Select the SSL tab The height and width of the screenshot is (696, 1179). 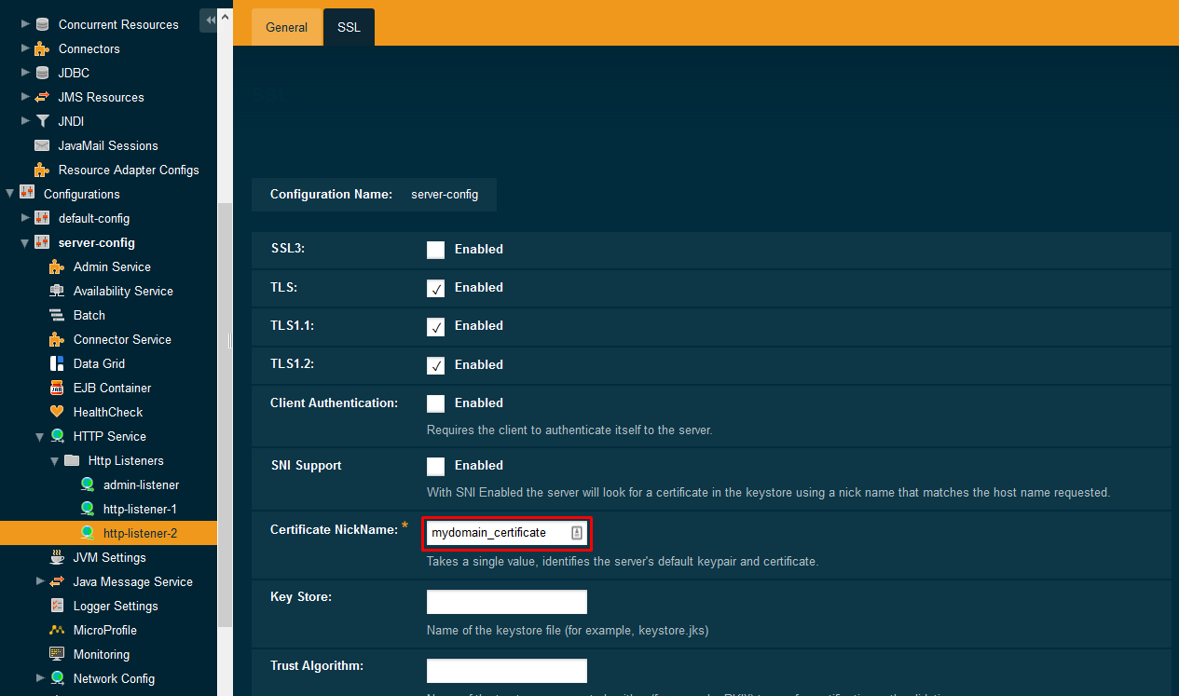[349, 27]
